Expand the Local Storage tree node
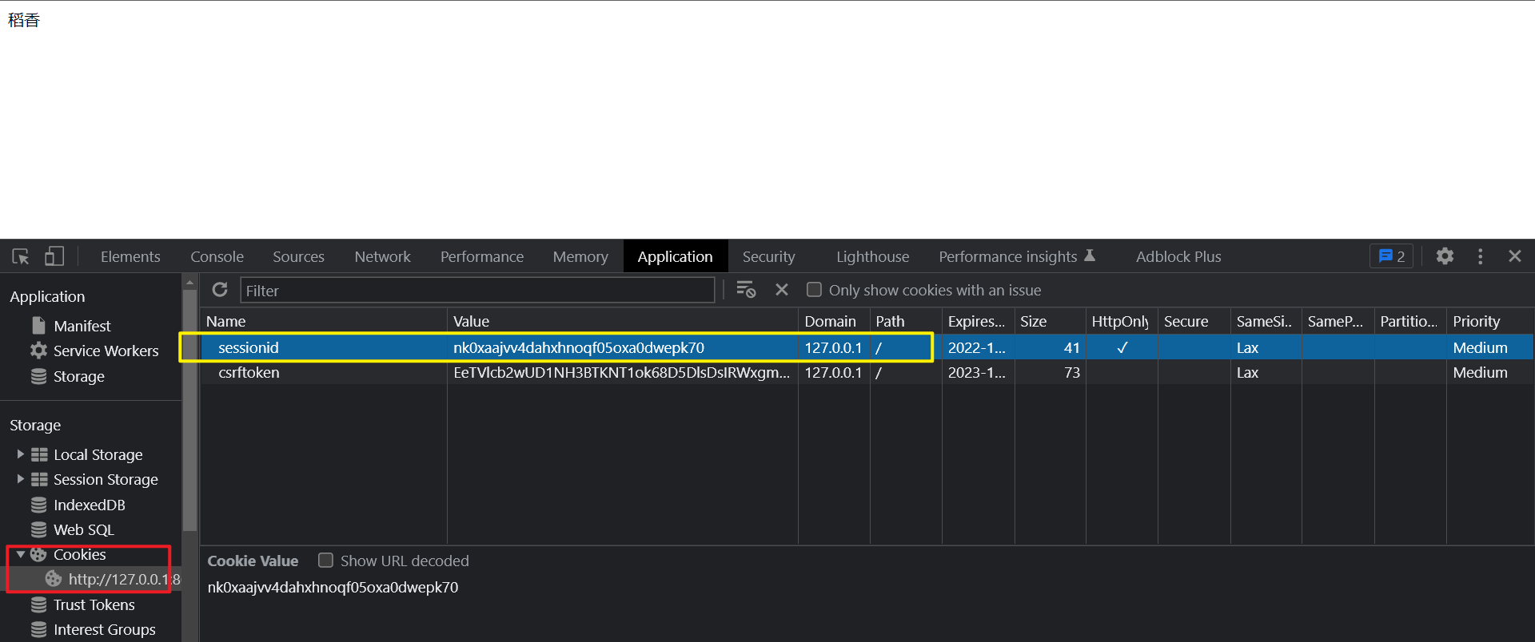The width and height of the screenshot is (1535, 642). click(x=20, y=454)
